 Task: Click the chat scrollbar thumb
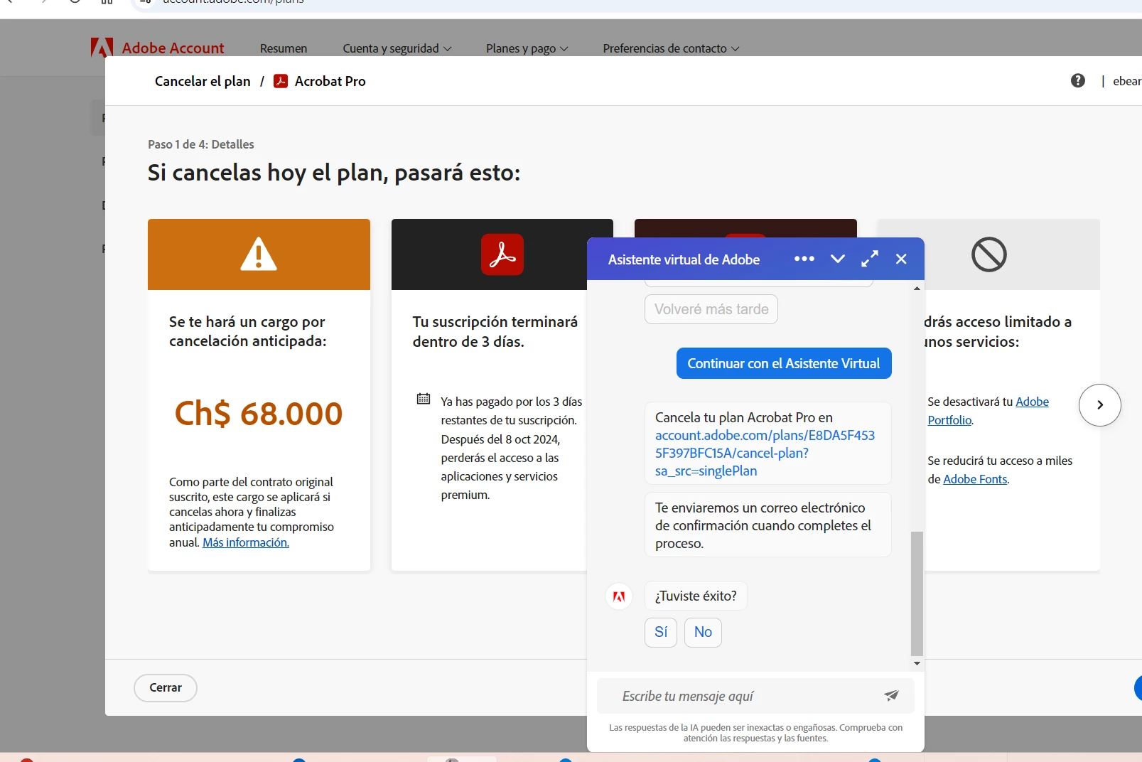click(x=917, y=593)
